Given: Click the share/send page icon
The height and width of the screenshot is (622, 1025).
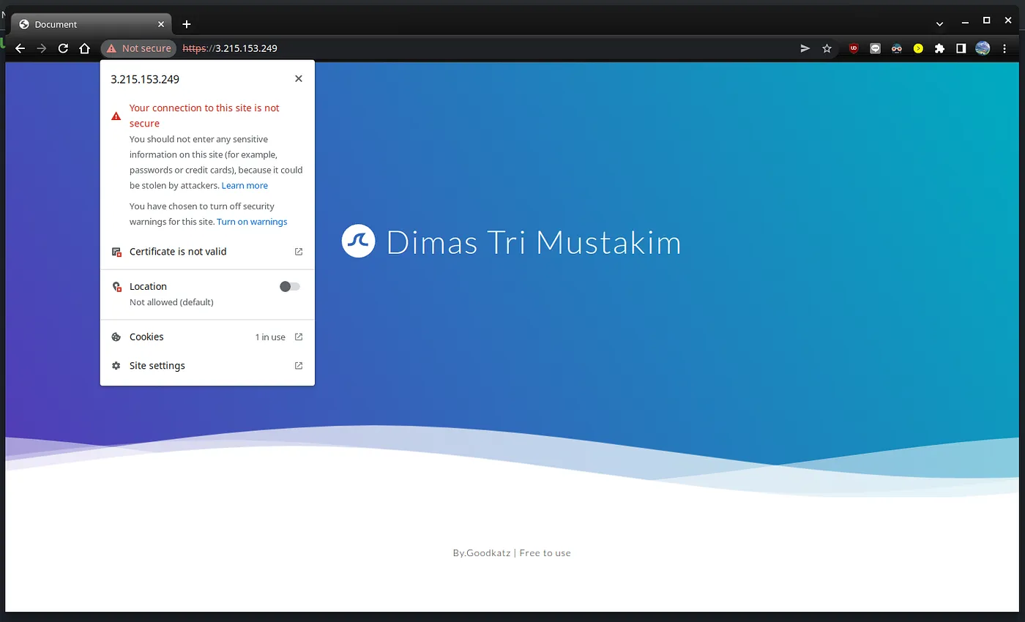Looking at the screenshot, I should tap(805, 48).
